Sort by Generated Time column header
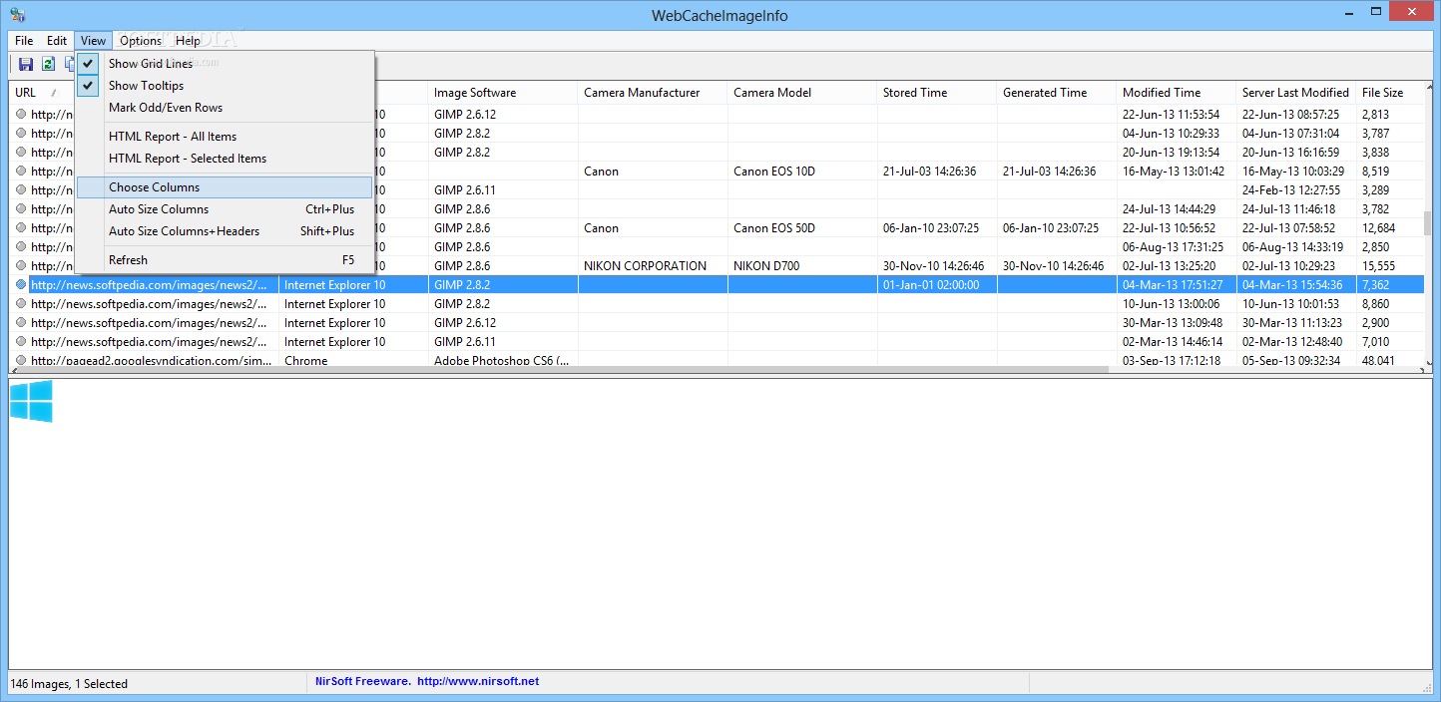This screenshot has height=702, width=1441. [1057, 93]
